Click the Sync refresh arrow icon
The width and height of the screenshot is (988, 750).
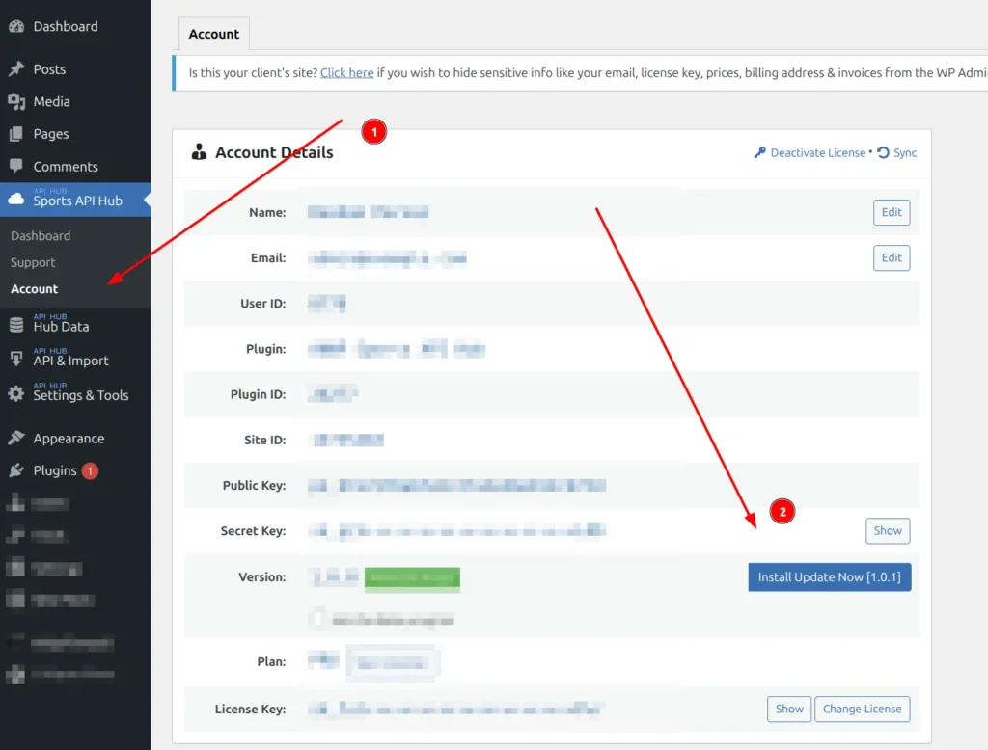click(x=884, y=152)
